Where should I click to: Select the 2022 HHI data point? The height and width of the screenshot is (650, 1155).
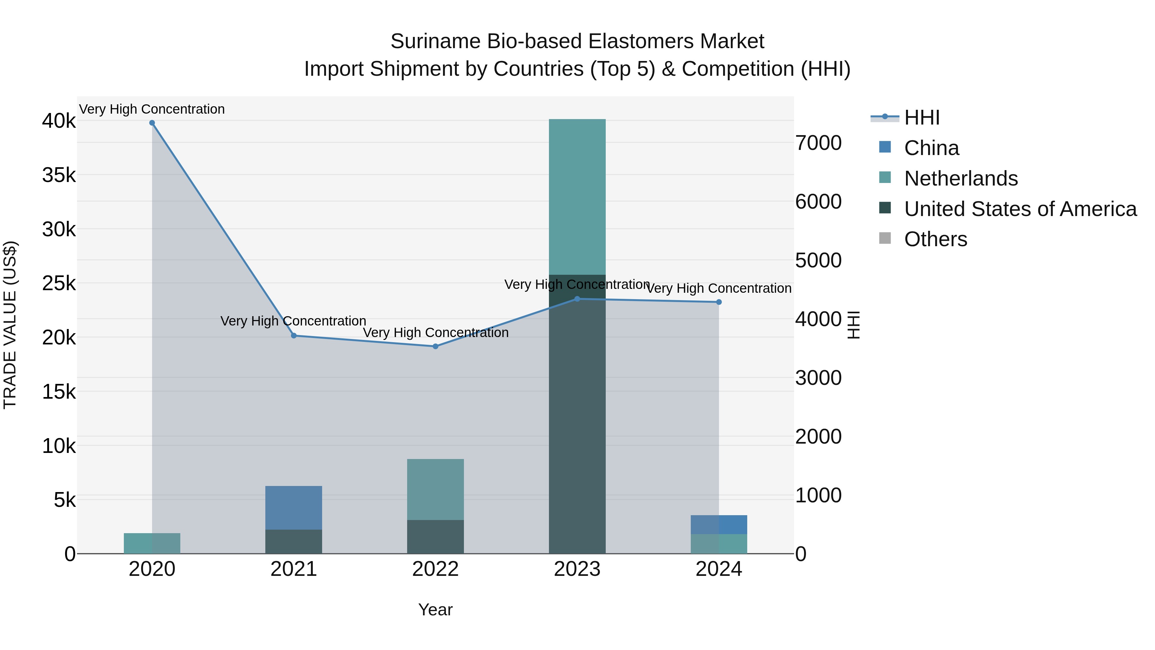(x=435, y=346)
